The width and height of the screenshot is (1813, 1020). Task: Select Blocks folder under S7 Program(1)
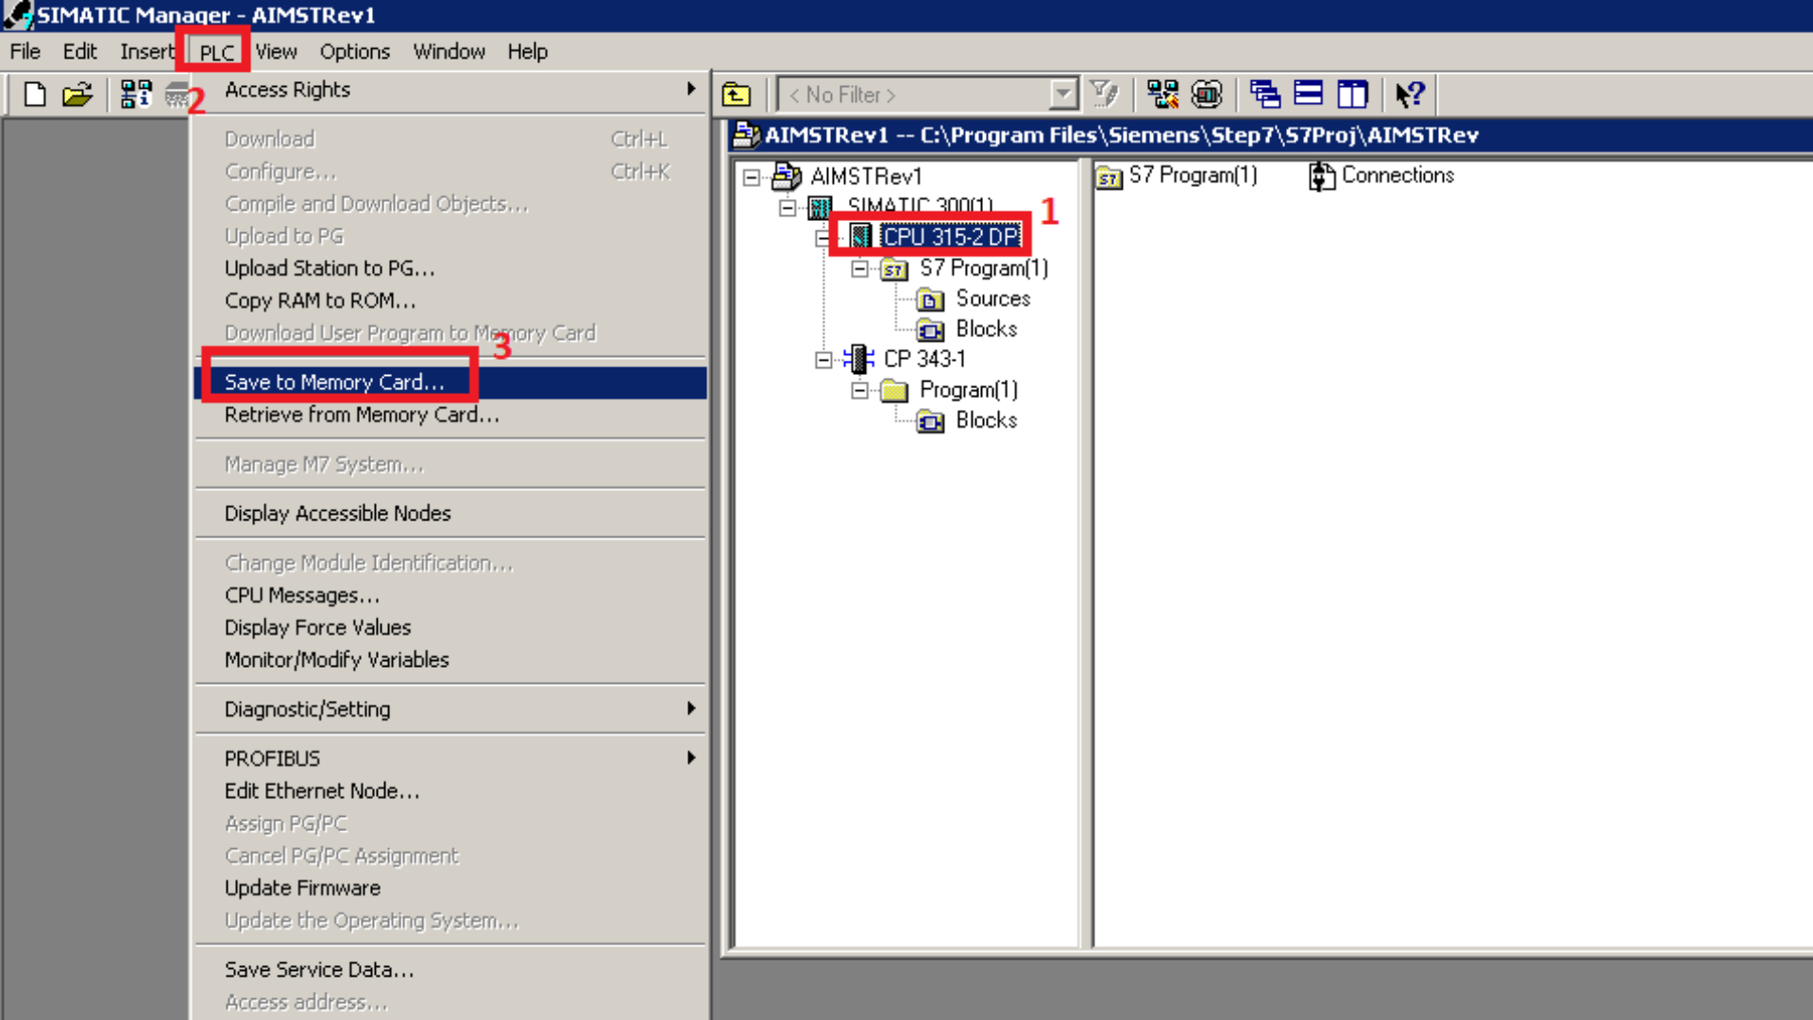[x=985, y=330]
